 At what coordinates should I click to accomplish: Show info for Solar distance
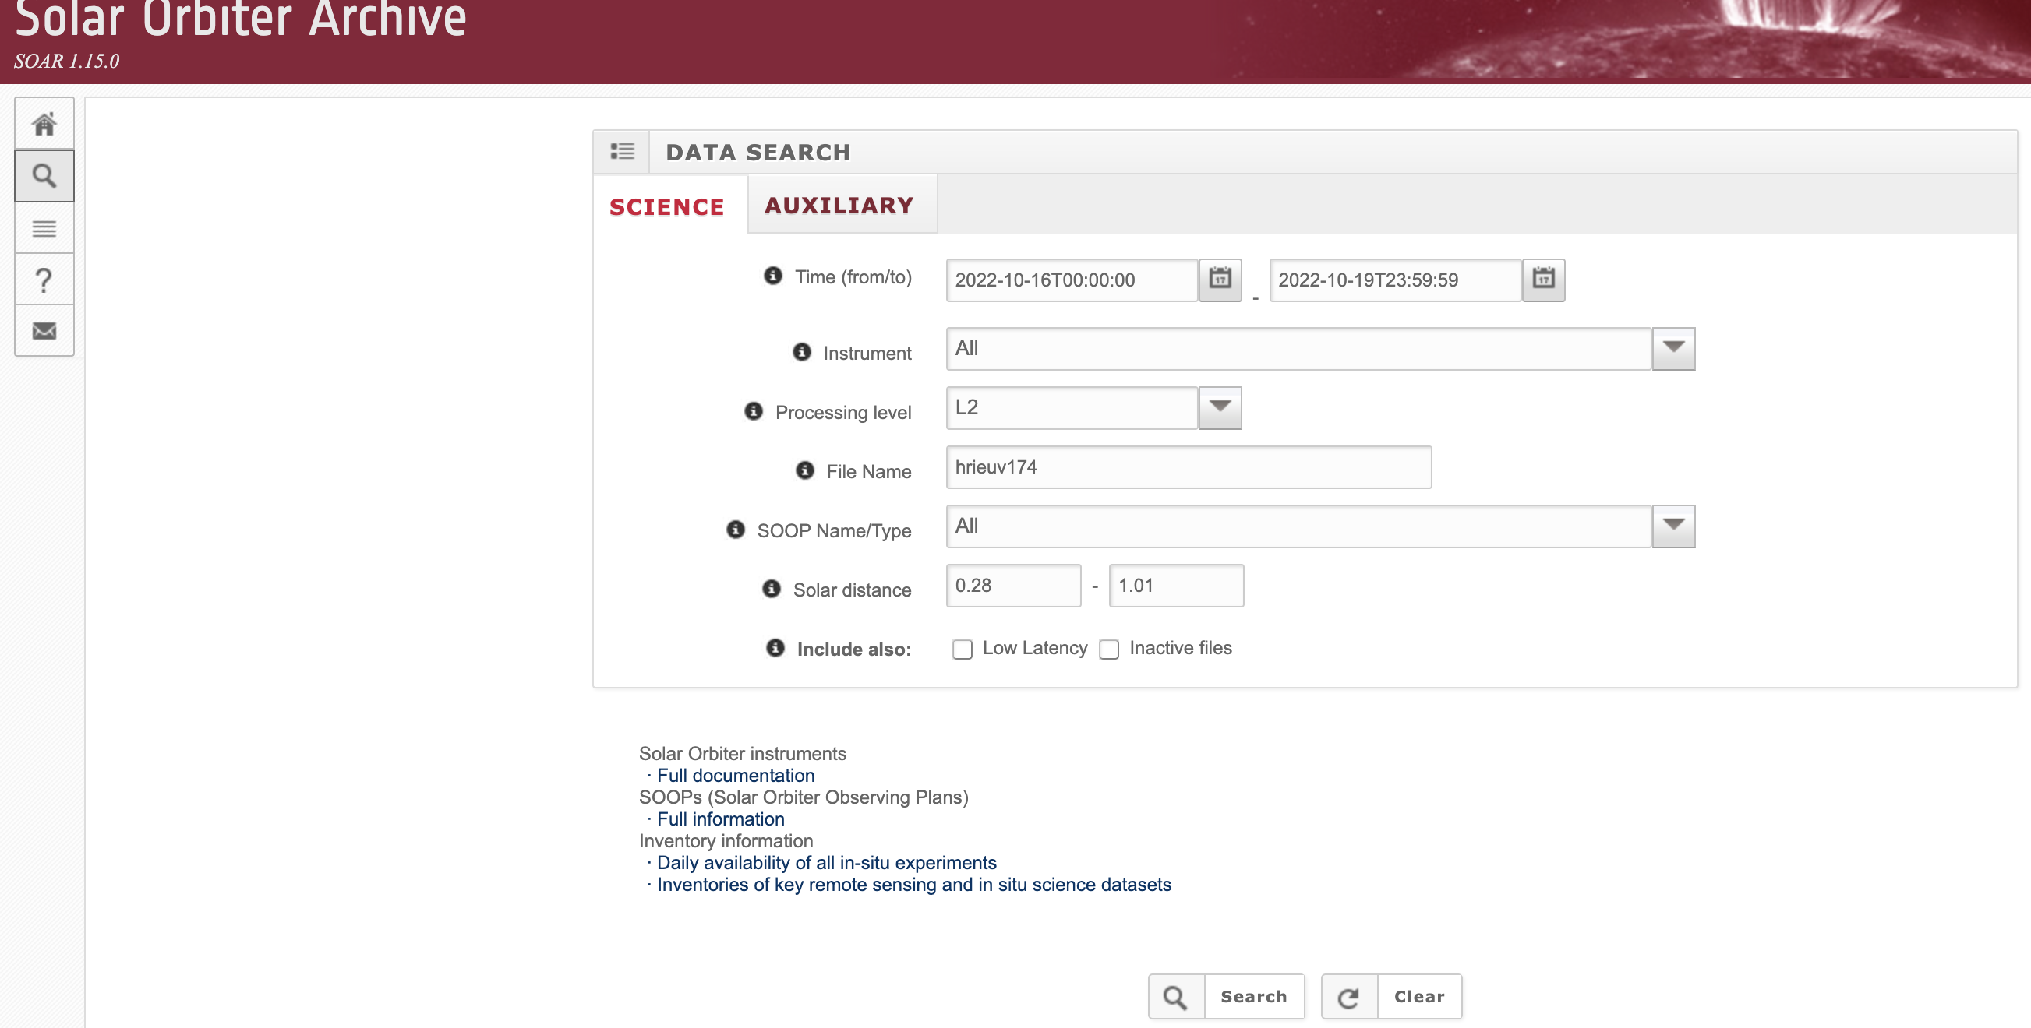(x=772, y=589)
